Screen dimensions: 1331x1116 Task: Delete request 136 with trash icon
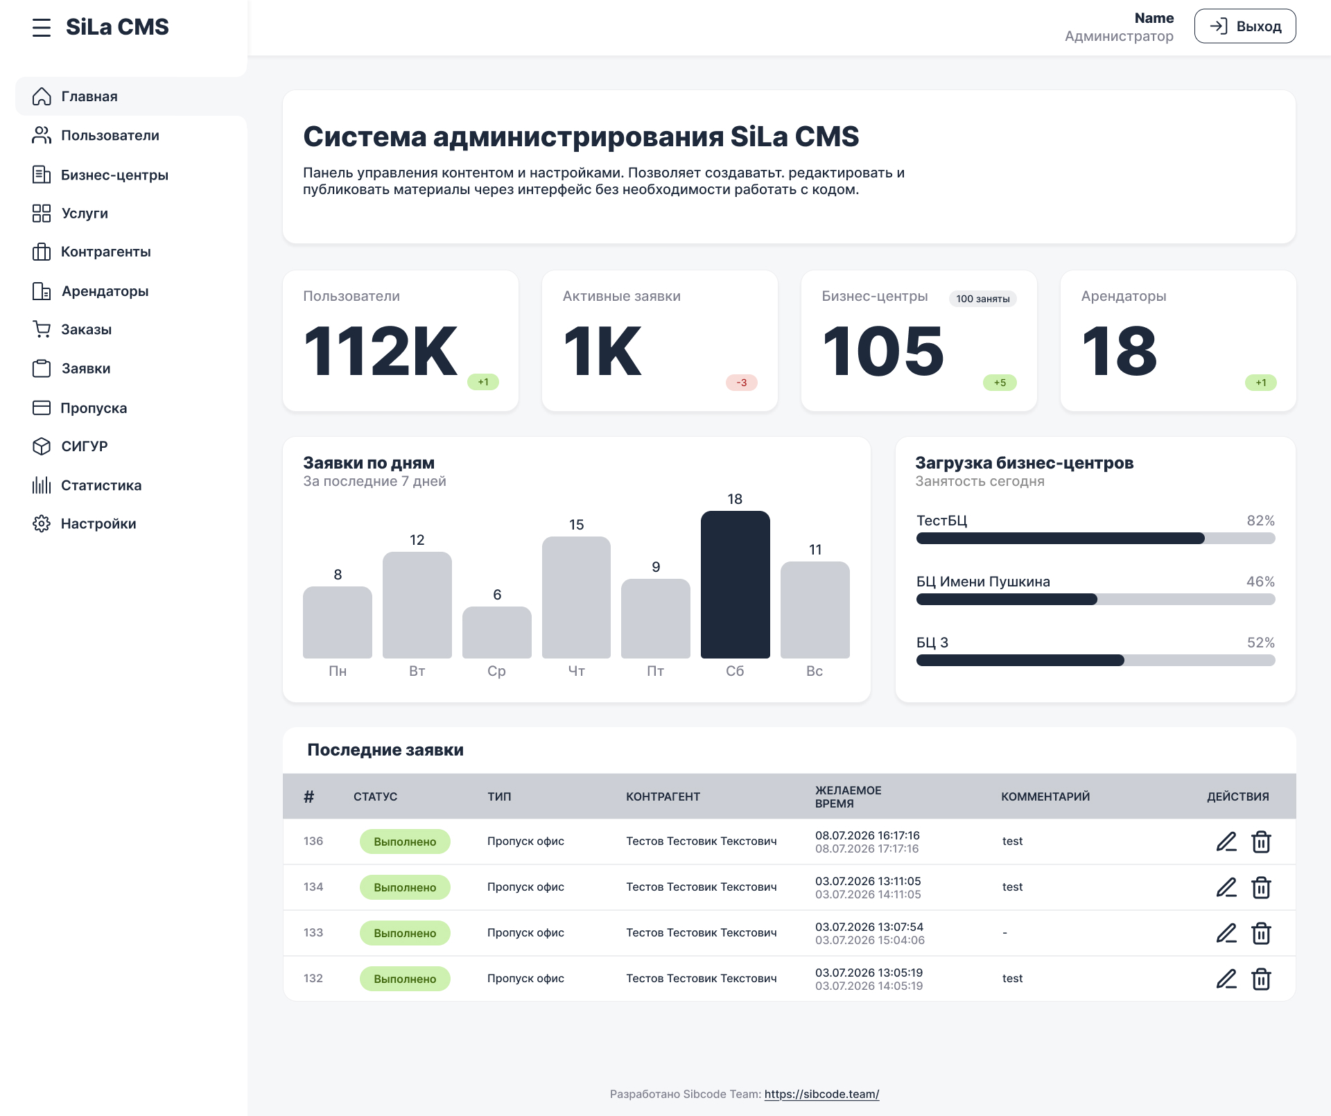(1261, 842)
